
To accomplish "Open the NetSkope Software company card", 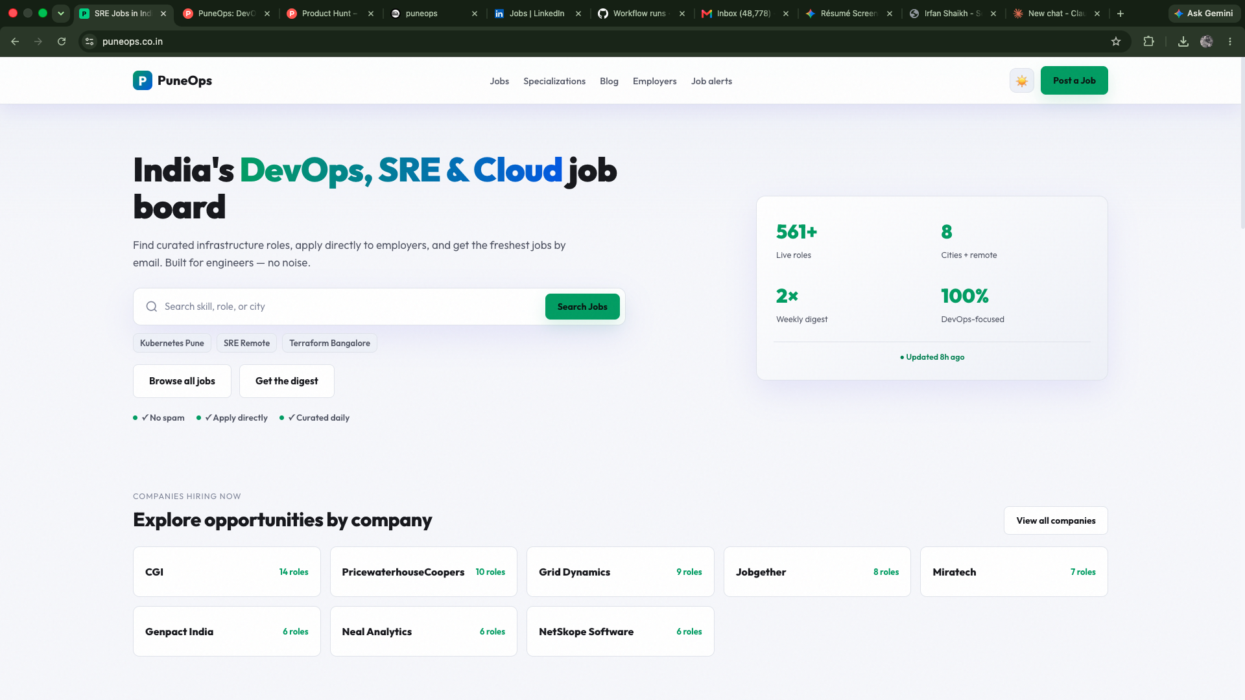I will (x=621, y=631).
